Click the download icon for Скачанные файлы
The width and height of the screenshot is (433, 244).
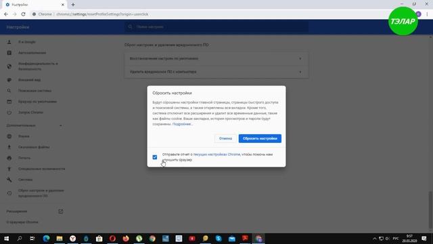click(x=9, y=147)
